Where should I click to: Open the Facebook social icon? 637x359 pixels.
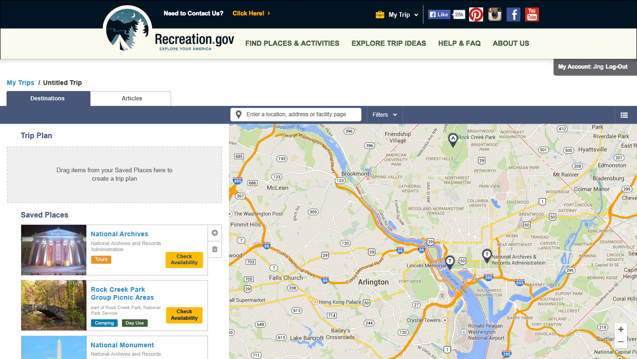(513, 14)
